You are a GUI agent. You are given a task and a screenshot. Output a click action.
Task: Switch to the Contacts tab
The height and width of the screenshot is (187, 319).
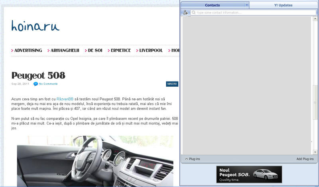pos(213,5)
